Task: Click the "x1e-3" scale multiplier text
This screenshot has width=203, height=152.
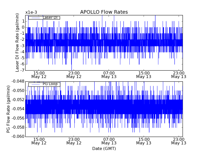Action: 31,12
